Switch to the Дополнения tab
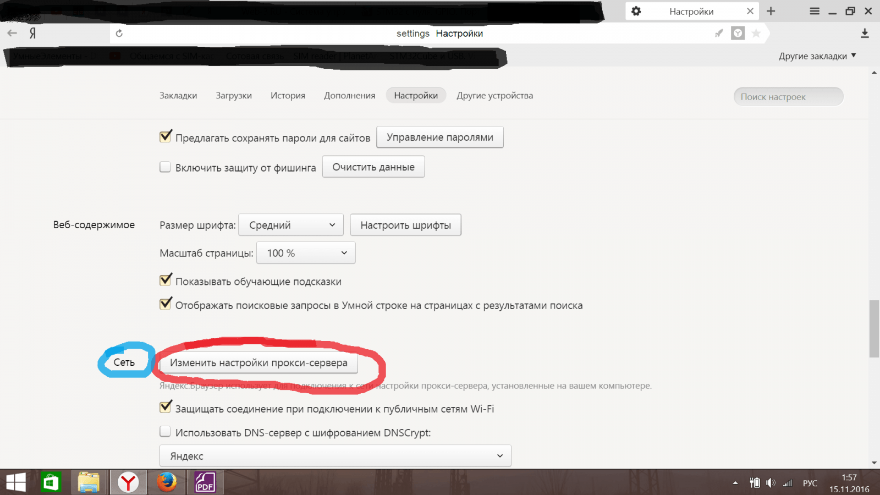880x495 pixels. [349, 96]
